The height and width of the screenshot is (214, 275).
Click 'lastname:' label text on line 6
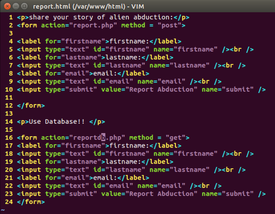tap(123, 58)
